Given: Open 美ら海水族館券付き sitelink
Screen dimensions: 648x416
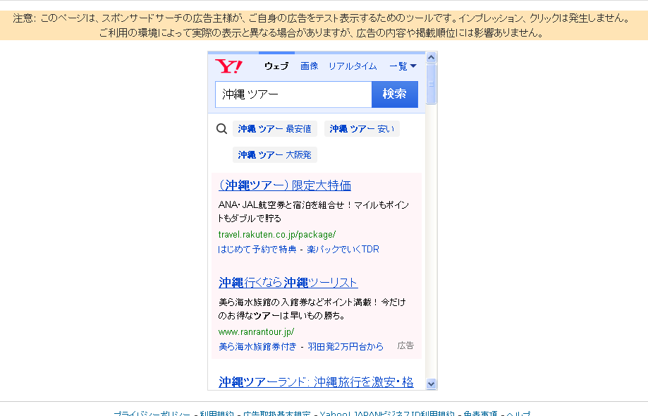Looking at the screenshot, I should point(257,347).
